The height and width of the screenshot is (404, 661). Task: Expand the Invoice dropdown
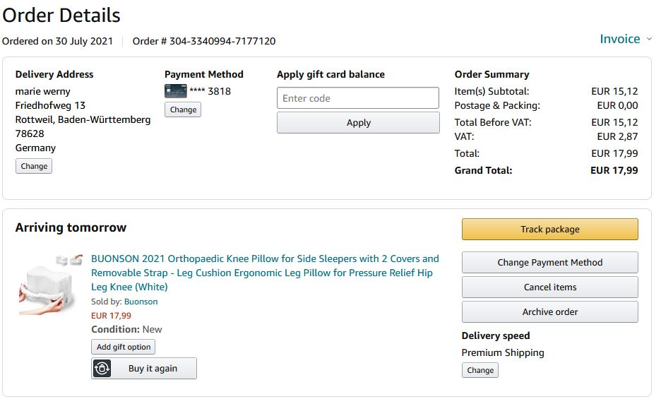click(x=620, y=39)
